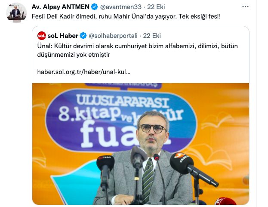Viewport: 268px width, 207px height.
Task: Open the Av. Alpay ANTMEN display name
Action: (x=61, y=7)
